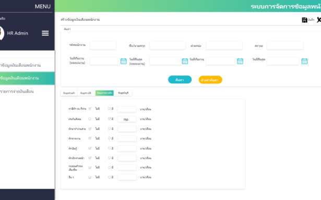Click the X cancel icon beside save

point(319,20)
